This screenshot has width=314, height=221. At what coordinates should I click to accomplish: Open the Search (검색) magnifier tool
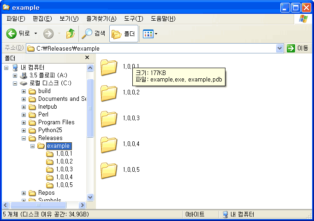pos(87,34)
